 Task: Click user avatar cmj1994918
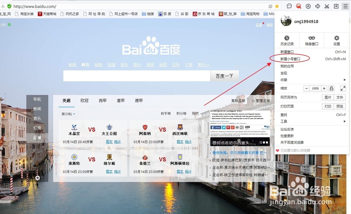286,21
